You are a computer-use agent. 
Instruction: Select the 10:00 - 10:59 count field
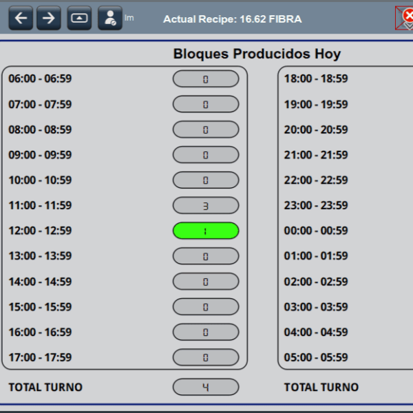click(x=206, y=180)
